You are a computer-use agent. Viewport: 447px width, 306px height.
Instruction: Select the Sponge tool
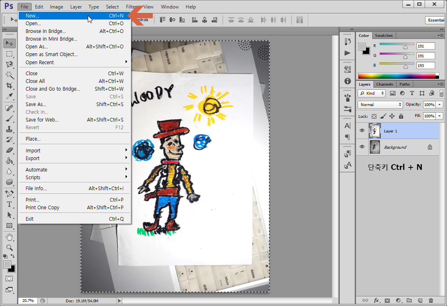click(x=9, y=182)
